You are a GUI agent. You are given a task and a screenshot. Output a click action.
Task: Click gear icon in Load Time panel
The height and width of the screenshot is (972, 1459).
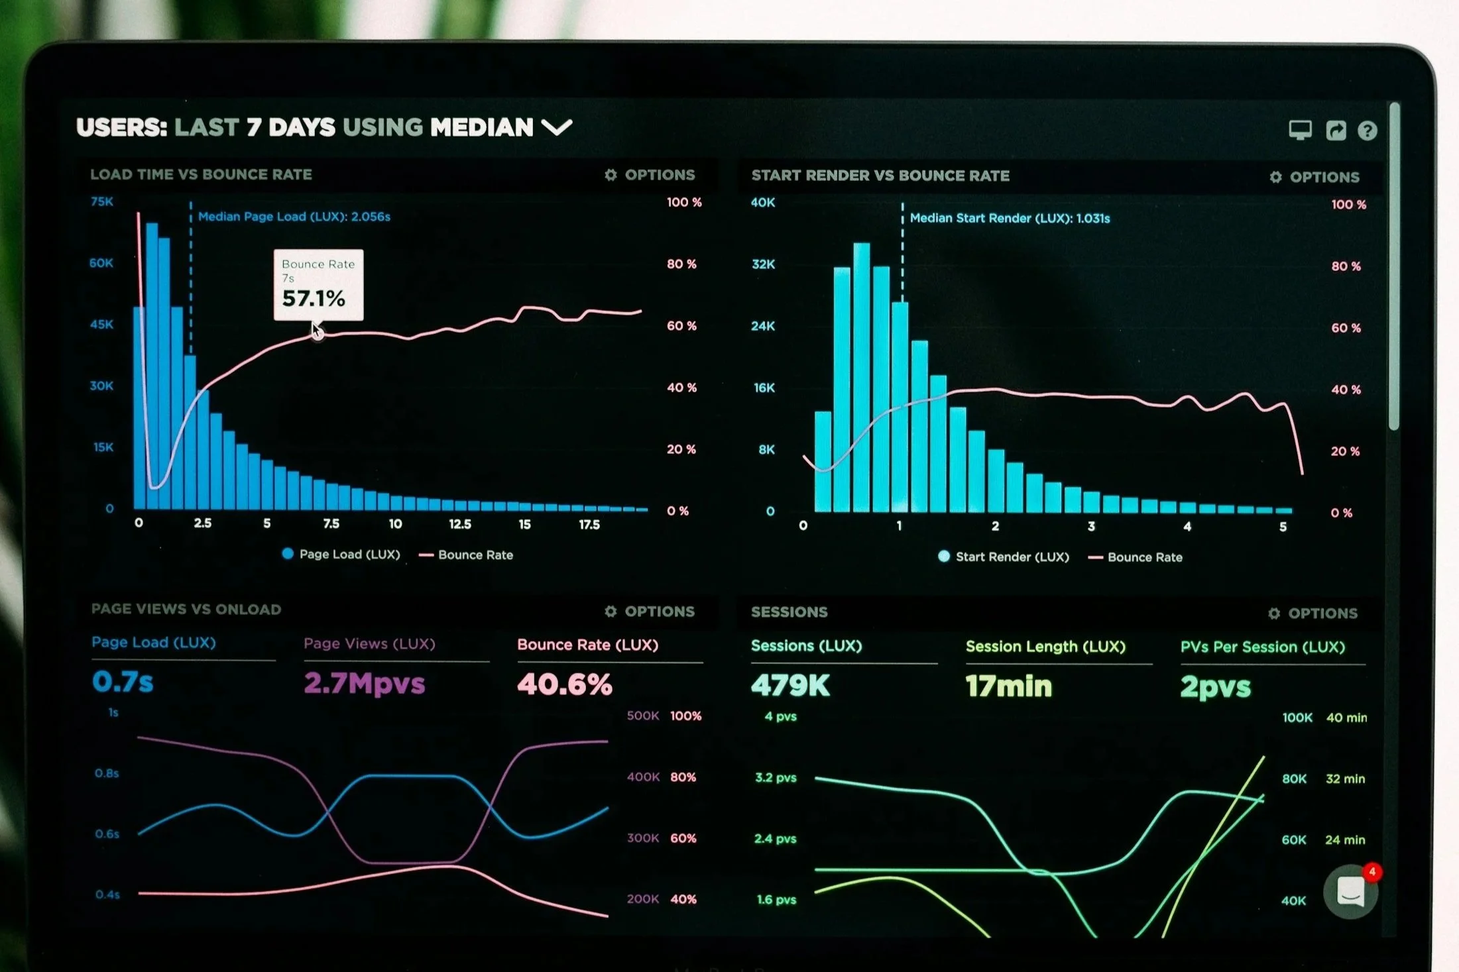611,175
